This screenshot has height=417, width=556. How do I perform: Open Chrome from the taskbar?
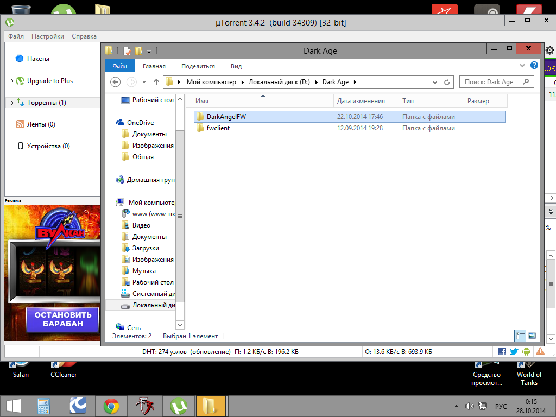(111, 406)
